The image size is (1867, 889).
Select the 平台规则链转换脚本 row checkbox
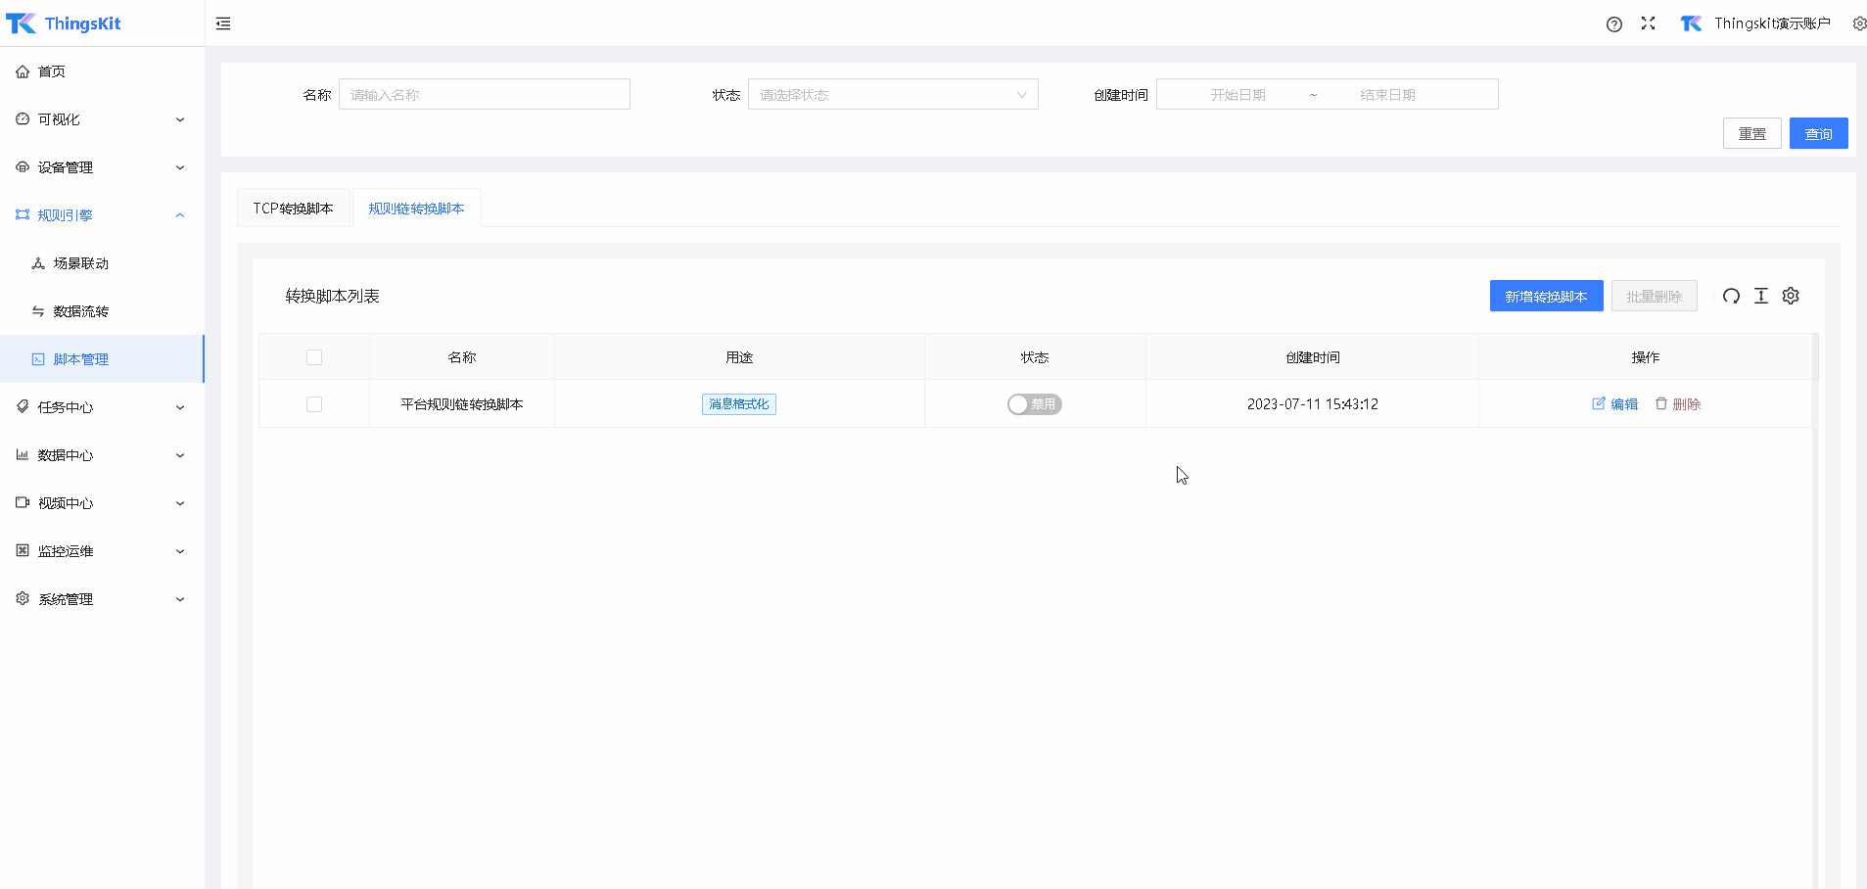coord(314,404)
